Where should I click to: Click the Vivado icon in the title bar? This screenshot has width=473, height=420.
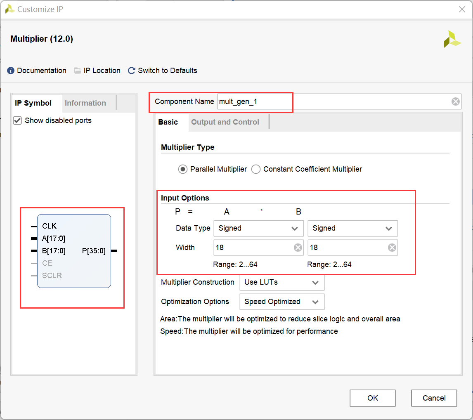click(x=9, y=9)
